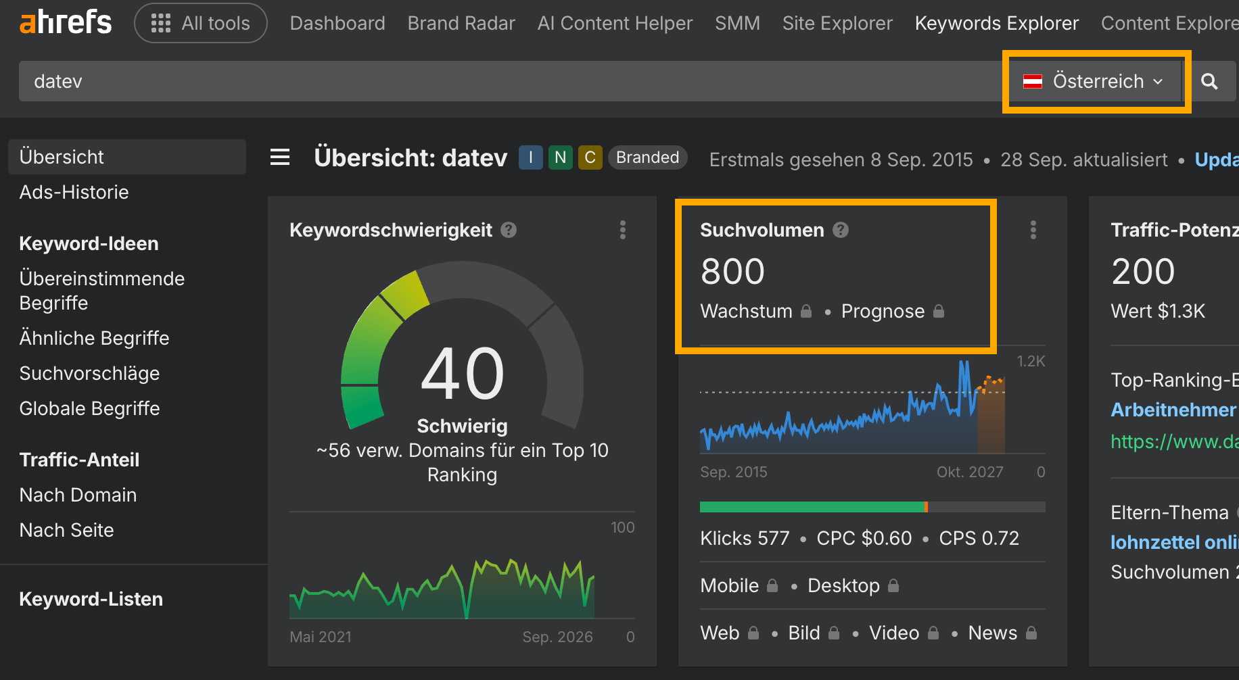Screen dimensions: 1239x680
Task: Open Keyword-Listen in the sidebar
Action: (91, 599)
